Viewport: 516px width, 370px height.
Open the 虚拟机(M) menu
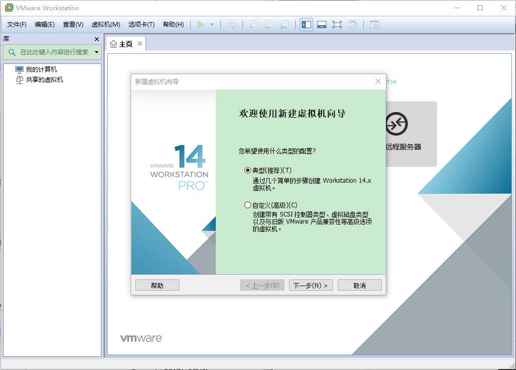[x=106, y=25]
